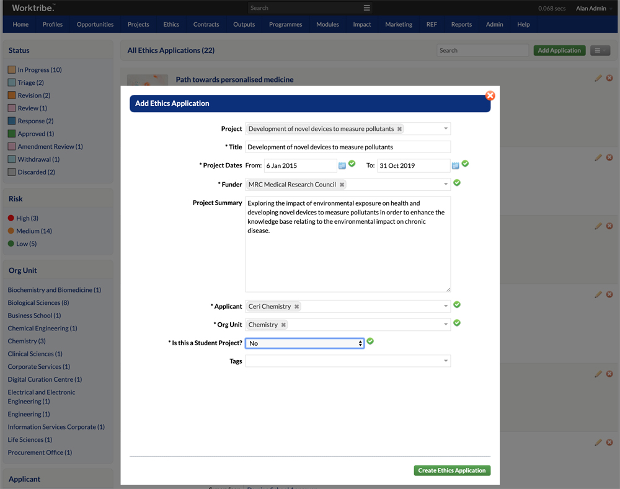Image resolution: width=620 pixels, height=489 pixels.
Task: Toggle the Triage status filter
Action: (x=11, y=82)
